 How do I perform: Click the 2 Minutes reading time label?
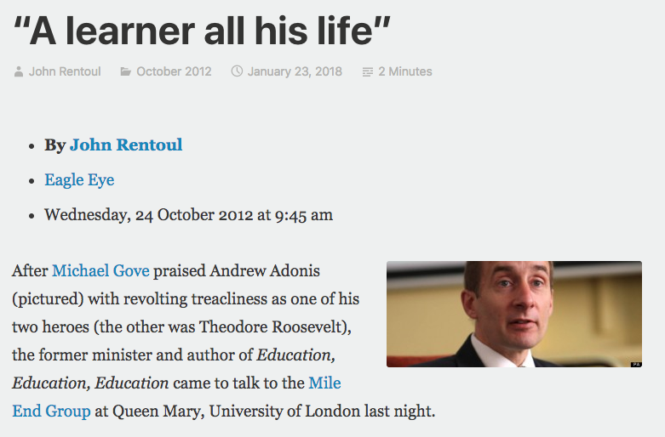coord(405,71)
